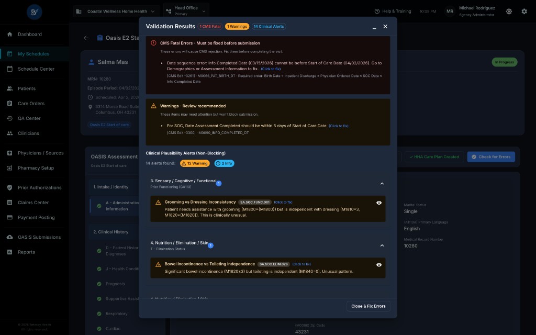
Task: Click the Reports chart icon
Action: tap(9, 252)
